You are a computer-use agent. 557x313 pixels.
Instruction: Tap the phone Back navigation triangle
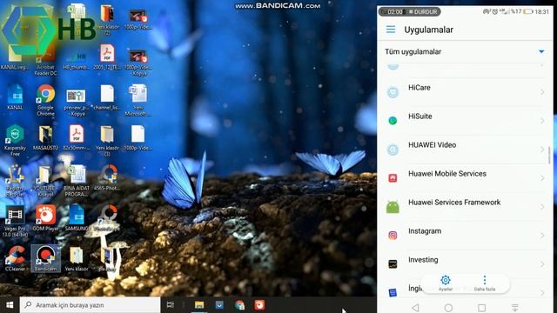tap(415, 307)
